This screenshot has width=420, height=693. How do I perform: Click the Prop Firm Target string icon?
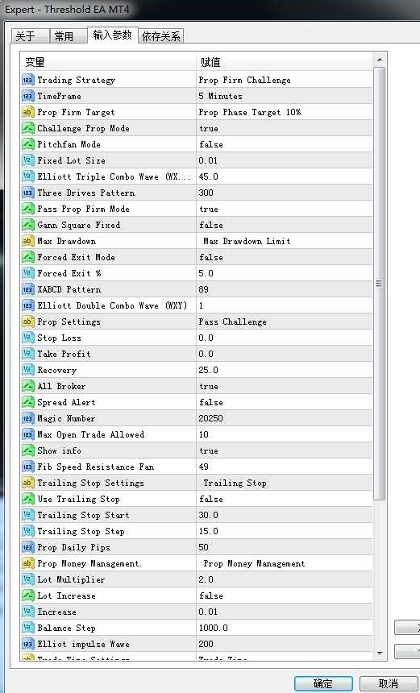pyautogui.click(x=27, y=112)
